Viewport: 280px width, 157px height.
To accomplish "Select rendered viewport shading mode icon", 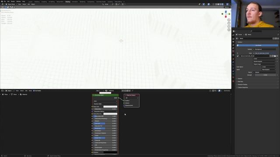I will (223, 4).
